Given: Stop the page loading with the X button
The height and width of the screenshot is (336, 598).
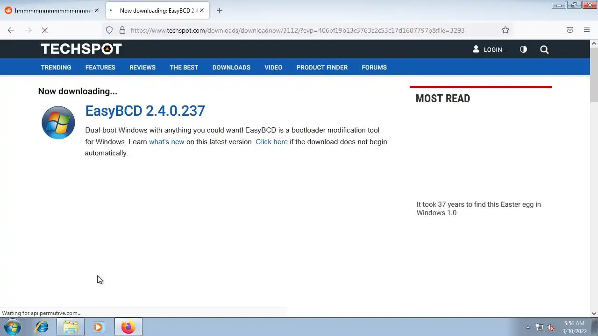Looking at the screenshot, I should pos(45,30).
